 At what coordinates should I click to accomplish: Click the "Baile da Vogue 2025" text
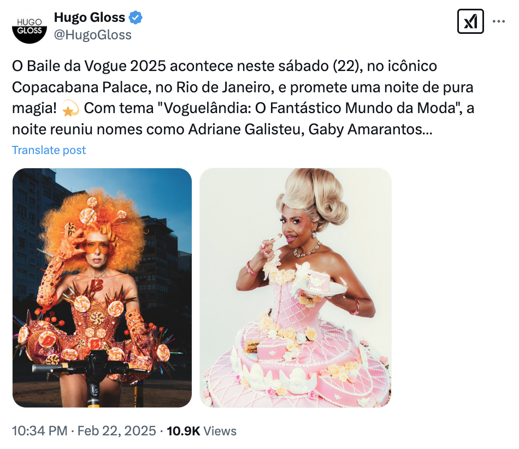[x=96, y=66]
